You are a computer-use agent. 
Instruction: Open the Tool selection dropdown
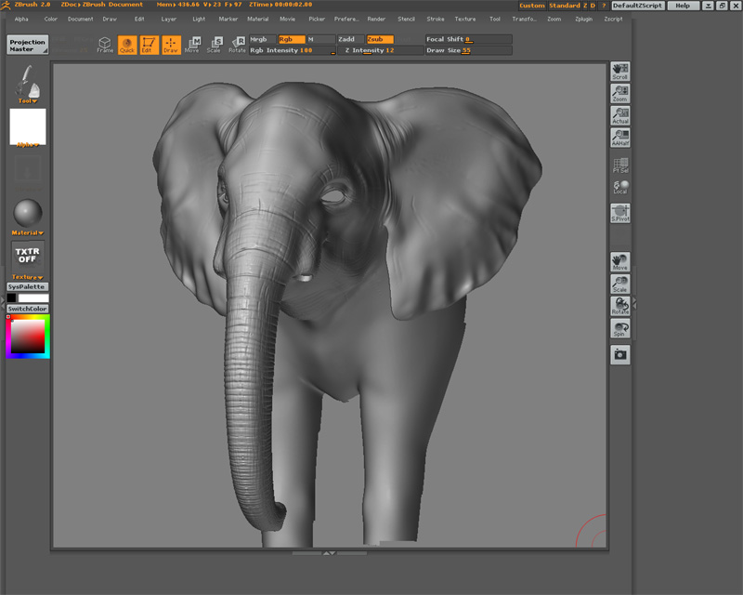[28, 101]
